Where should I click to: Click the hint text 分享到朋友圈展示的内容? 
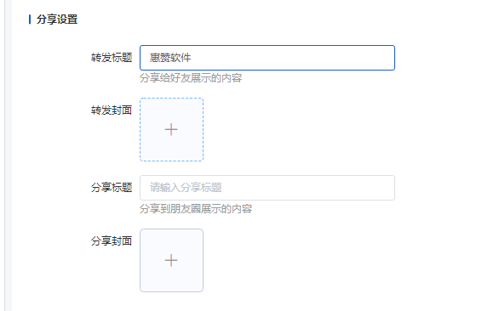pyautogui.click(x=196, y=209)
